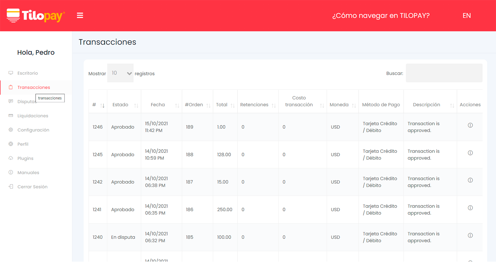Open the ¿Cómo navegar en TILOPAY? link
The image size is (496, 279).
coord(381,15)
